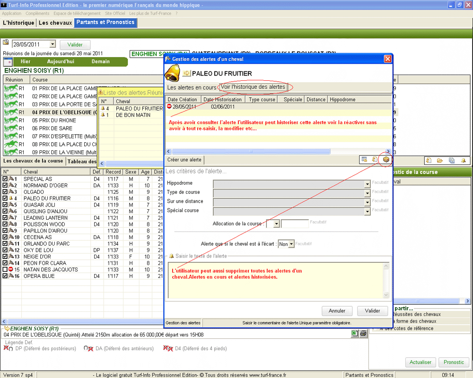Open the Compléments menu
The image size is (473, 378).
[37, 13]
